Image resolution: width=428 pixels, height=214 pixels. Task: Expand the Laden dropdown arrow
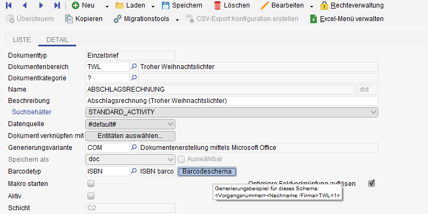pos(153,6)
